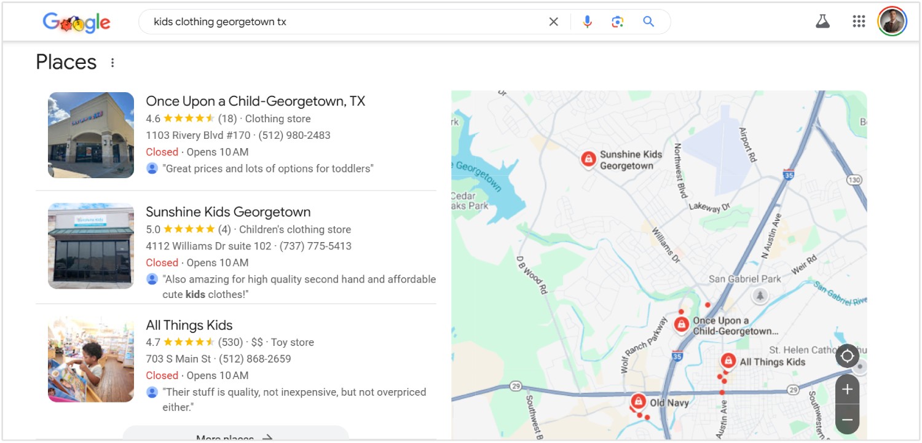This screenshot has width=922, height=443.
Task: Open the Once Upon a Child-Georgetown listing
Action: pos(255,101)
